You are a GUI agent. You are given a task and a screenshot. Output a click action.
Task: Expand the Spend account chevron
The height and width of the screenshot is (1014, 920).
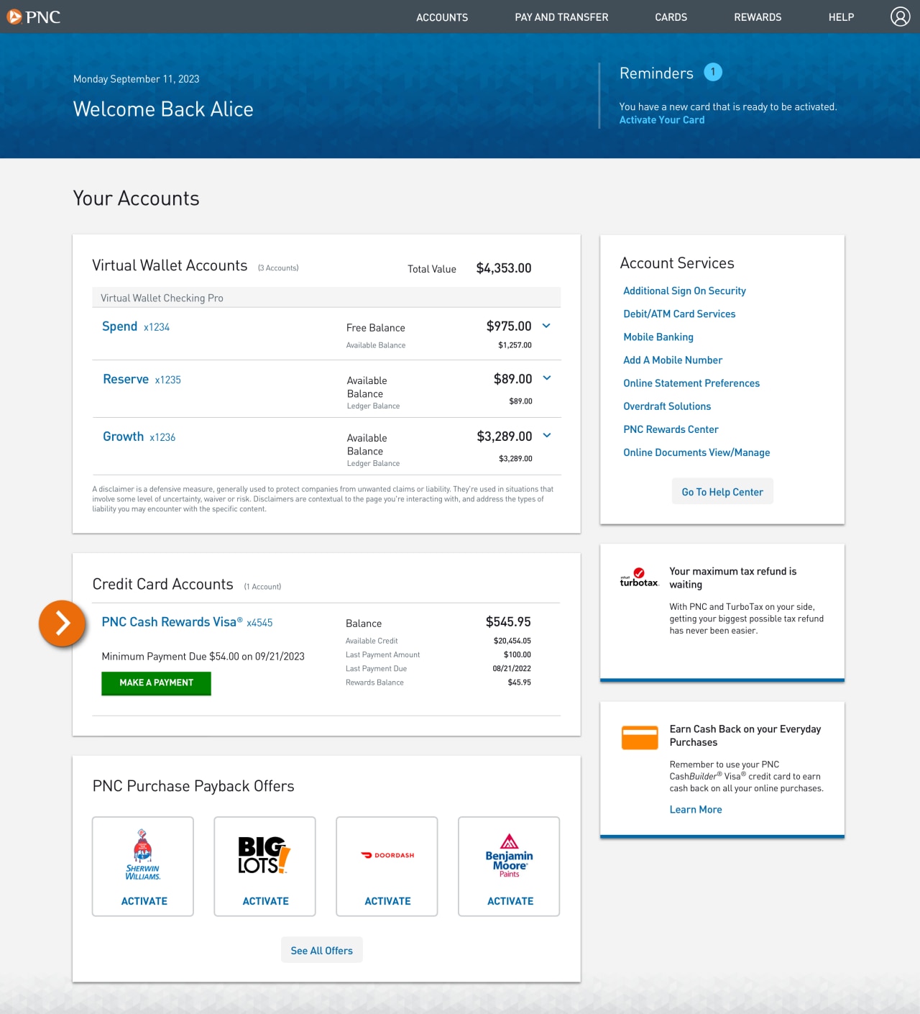546,326
